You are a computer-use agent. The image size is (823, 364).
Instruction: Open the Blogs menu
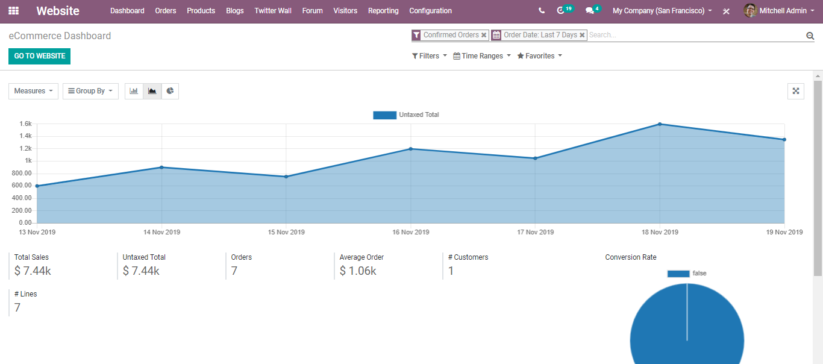click(x=235, y=11)
